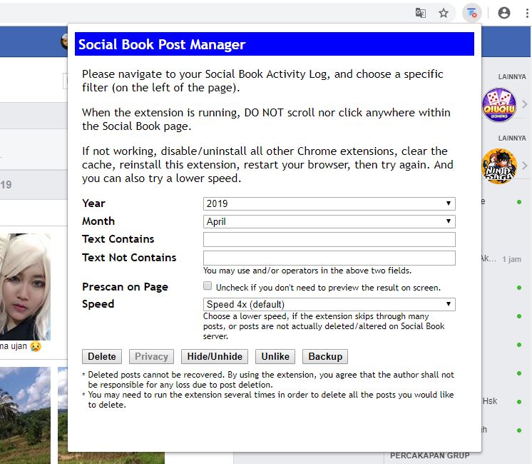Open the photo of white-haired woman
The image size is (532, 464).
point(25,287)
